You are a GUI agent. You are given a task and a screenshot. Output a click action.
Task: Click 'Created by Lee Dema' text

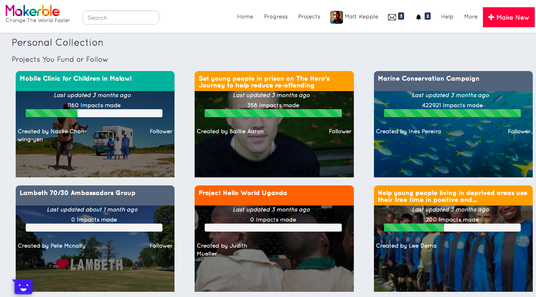click(406, 246)
